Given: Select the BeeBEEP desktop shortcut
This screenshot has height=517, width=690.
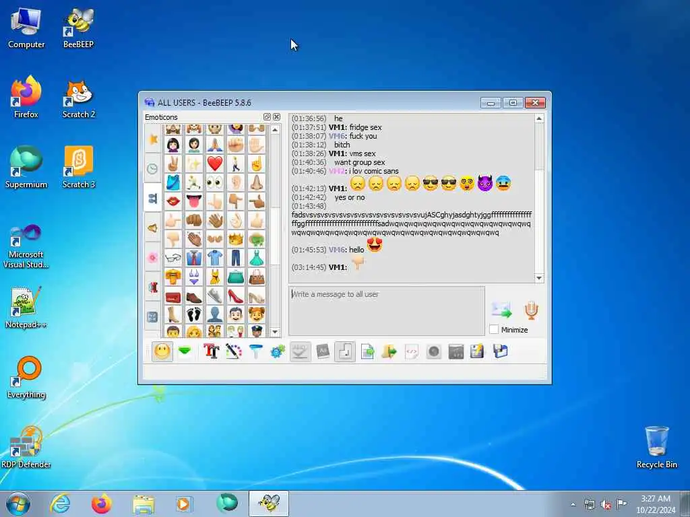Looking at the screenshot, I should coord(78,28).
